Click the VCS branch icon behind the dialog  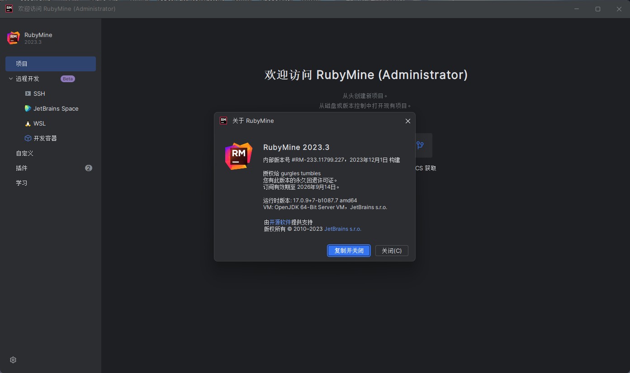420,145
